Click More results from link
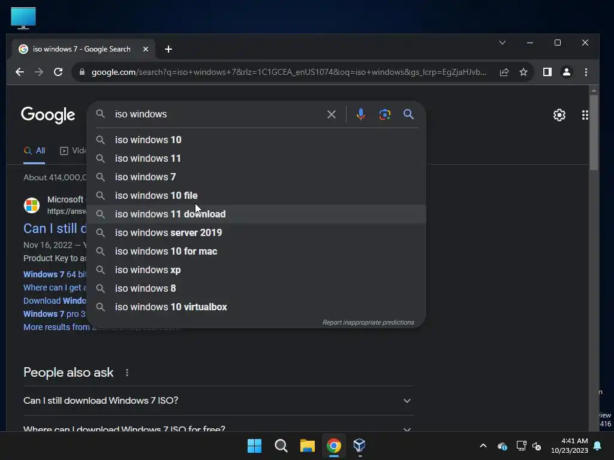The image size is (614, 460). (56, 328)
